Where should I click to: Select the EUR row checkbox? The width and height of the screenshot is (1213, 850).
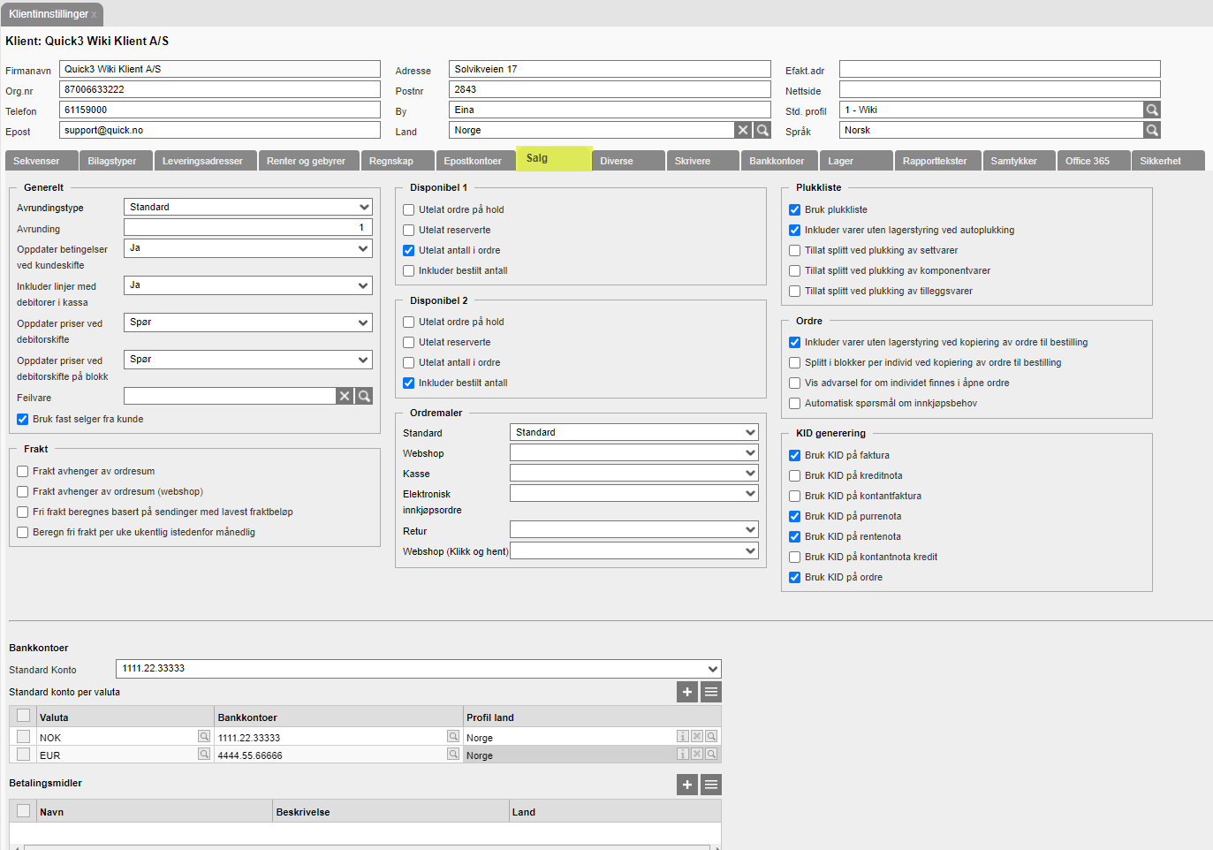pyautogui.click(x=23, y=755)
